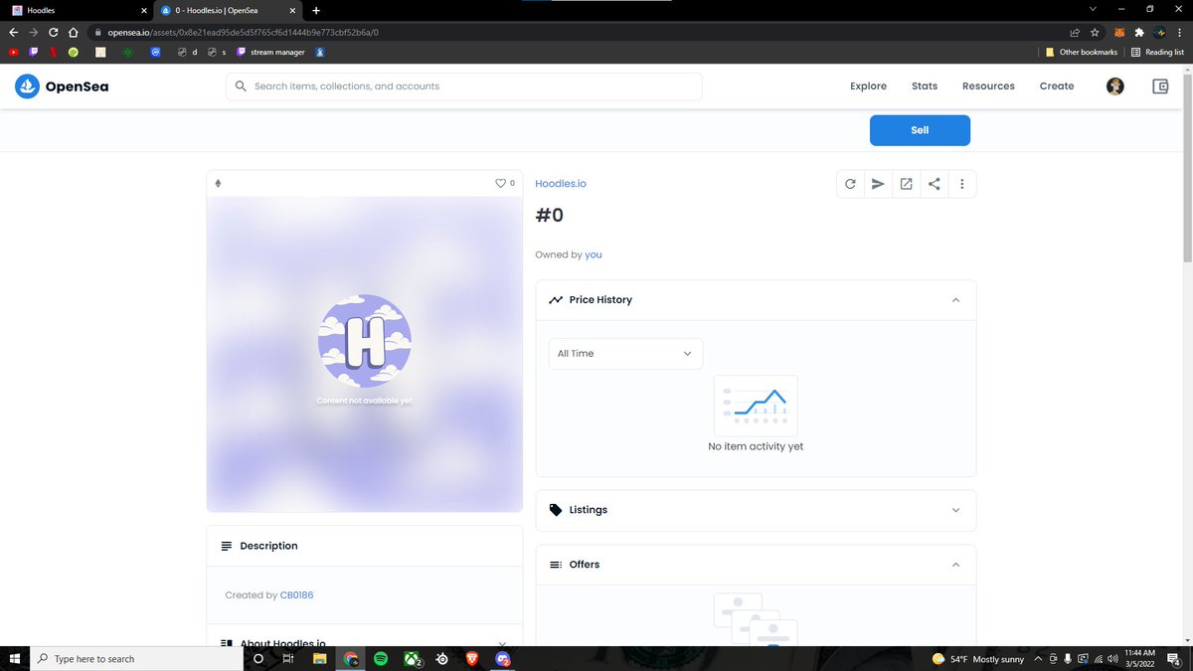Click the transfer (paper plane) icon

click(878, 184)
